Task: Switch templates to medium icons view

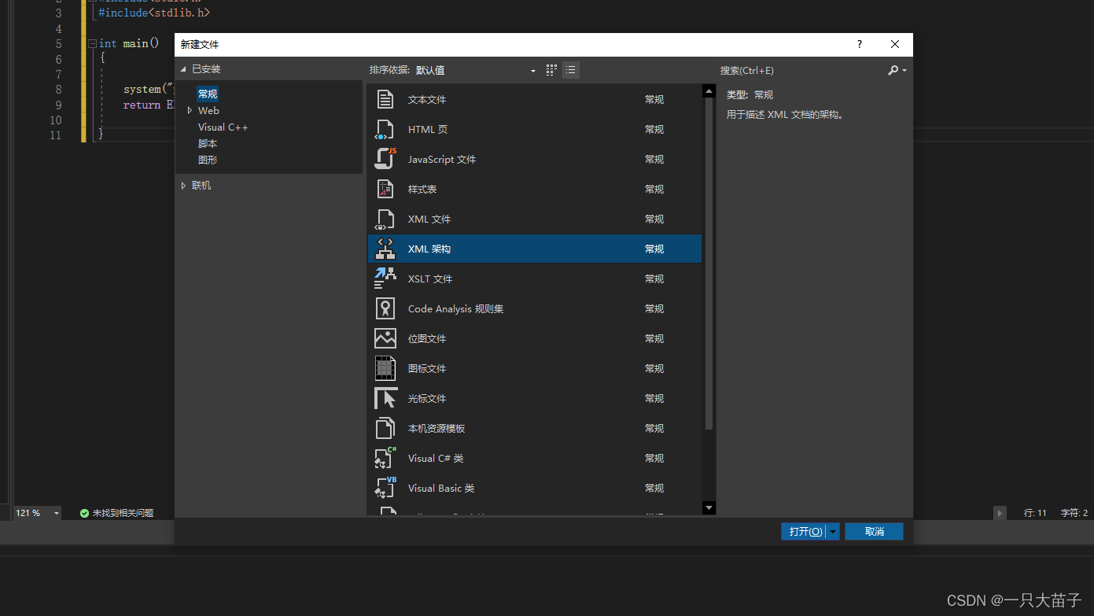Action: [x=551, y=69]
